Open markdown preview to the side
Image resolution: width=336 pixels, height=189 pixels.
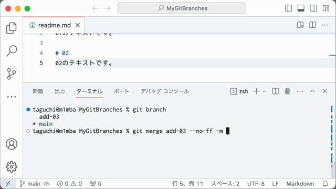point(300,25)
